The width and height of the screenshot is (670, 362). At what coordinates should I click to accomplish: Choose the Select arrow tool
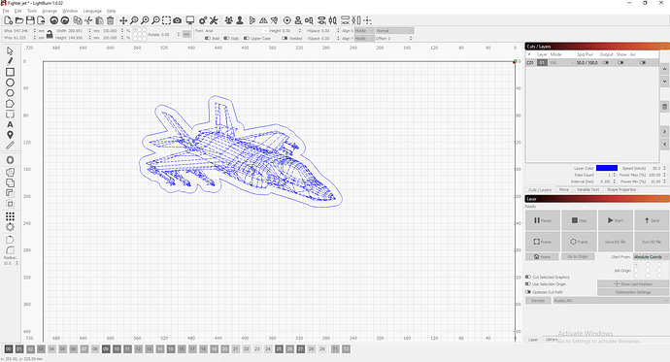pos(10,50)
